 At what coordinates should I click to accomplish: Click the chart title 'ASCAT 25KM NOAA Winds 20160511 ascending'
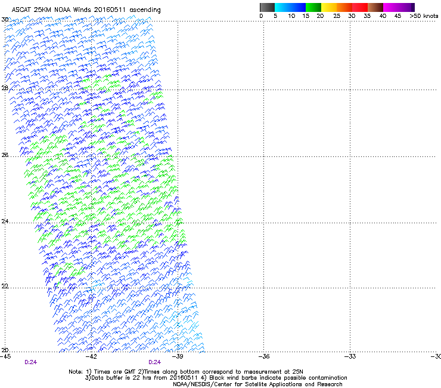[86, 10]
